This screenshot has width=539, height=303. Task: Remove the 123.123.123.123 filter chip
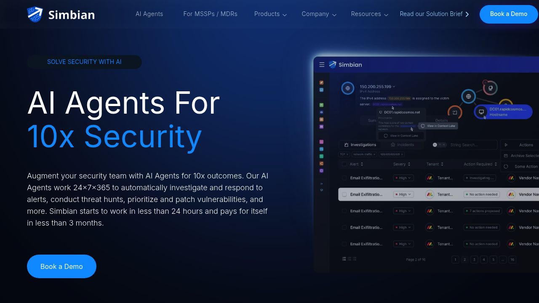(x=403, y=154)
